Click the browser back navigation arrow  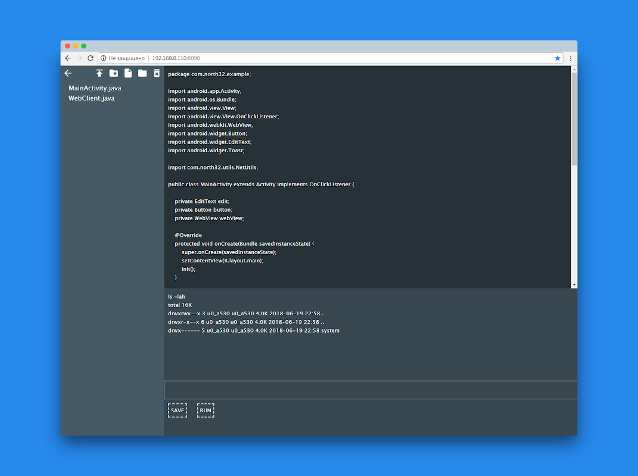point(68,58)
